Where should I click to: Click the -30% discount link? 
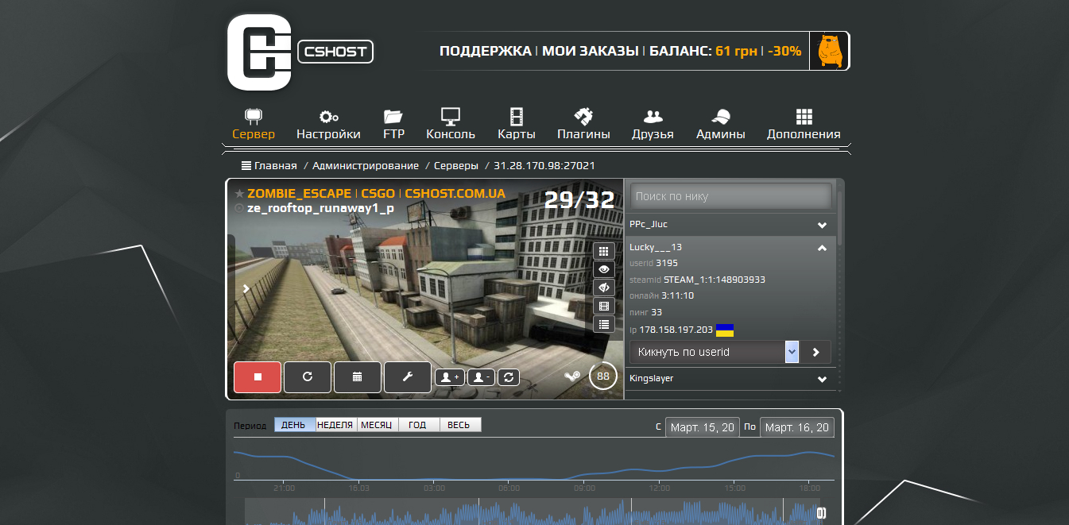pyautogui.click(x=784, y=51)
